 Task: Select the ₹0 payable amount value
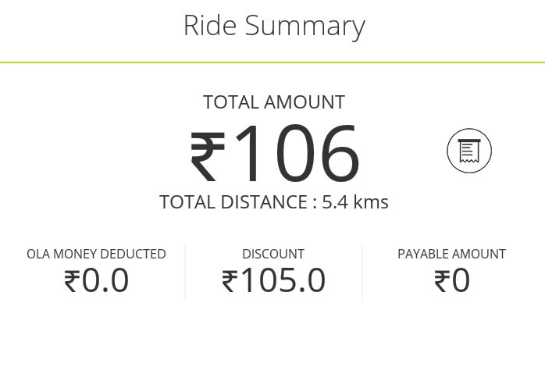tap(452, 280)
